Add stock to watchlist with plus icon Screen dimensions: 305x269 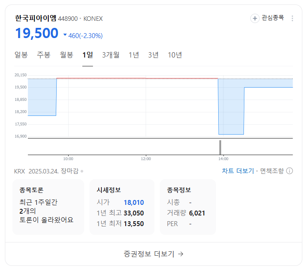point(255,19)
